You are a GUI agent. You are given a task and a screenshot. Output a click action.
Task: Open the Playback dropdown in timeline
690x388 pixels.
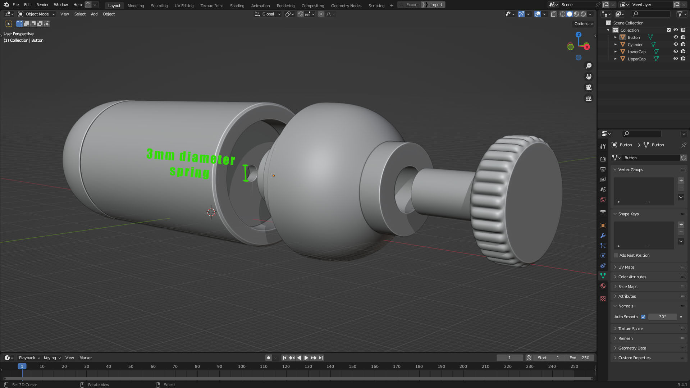[29, 358]
